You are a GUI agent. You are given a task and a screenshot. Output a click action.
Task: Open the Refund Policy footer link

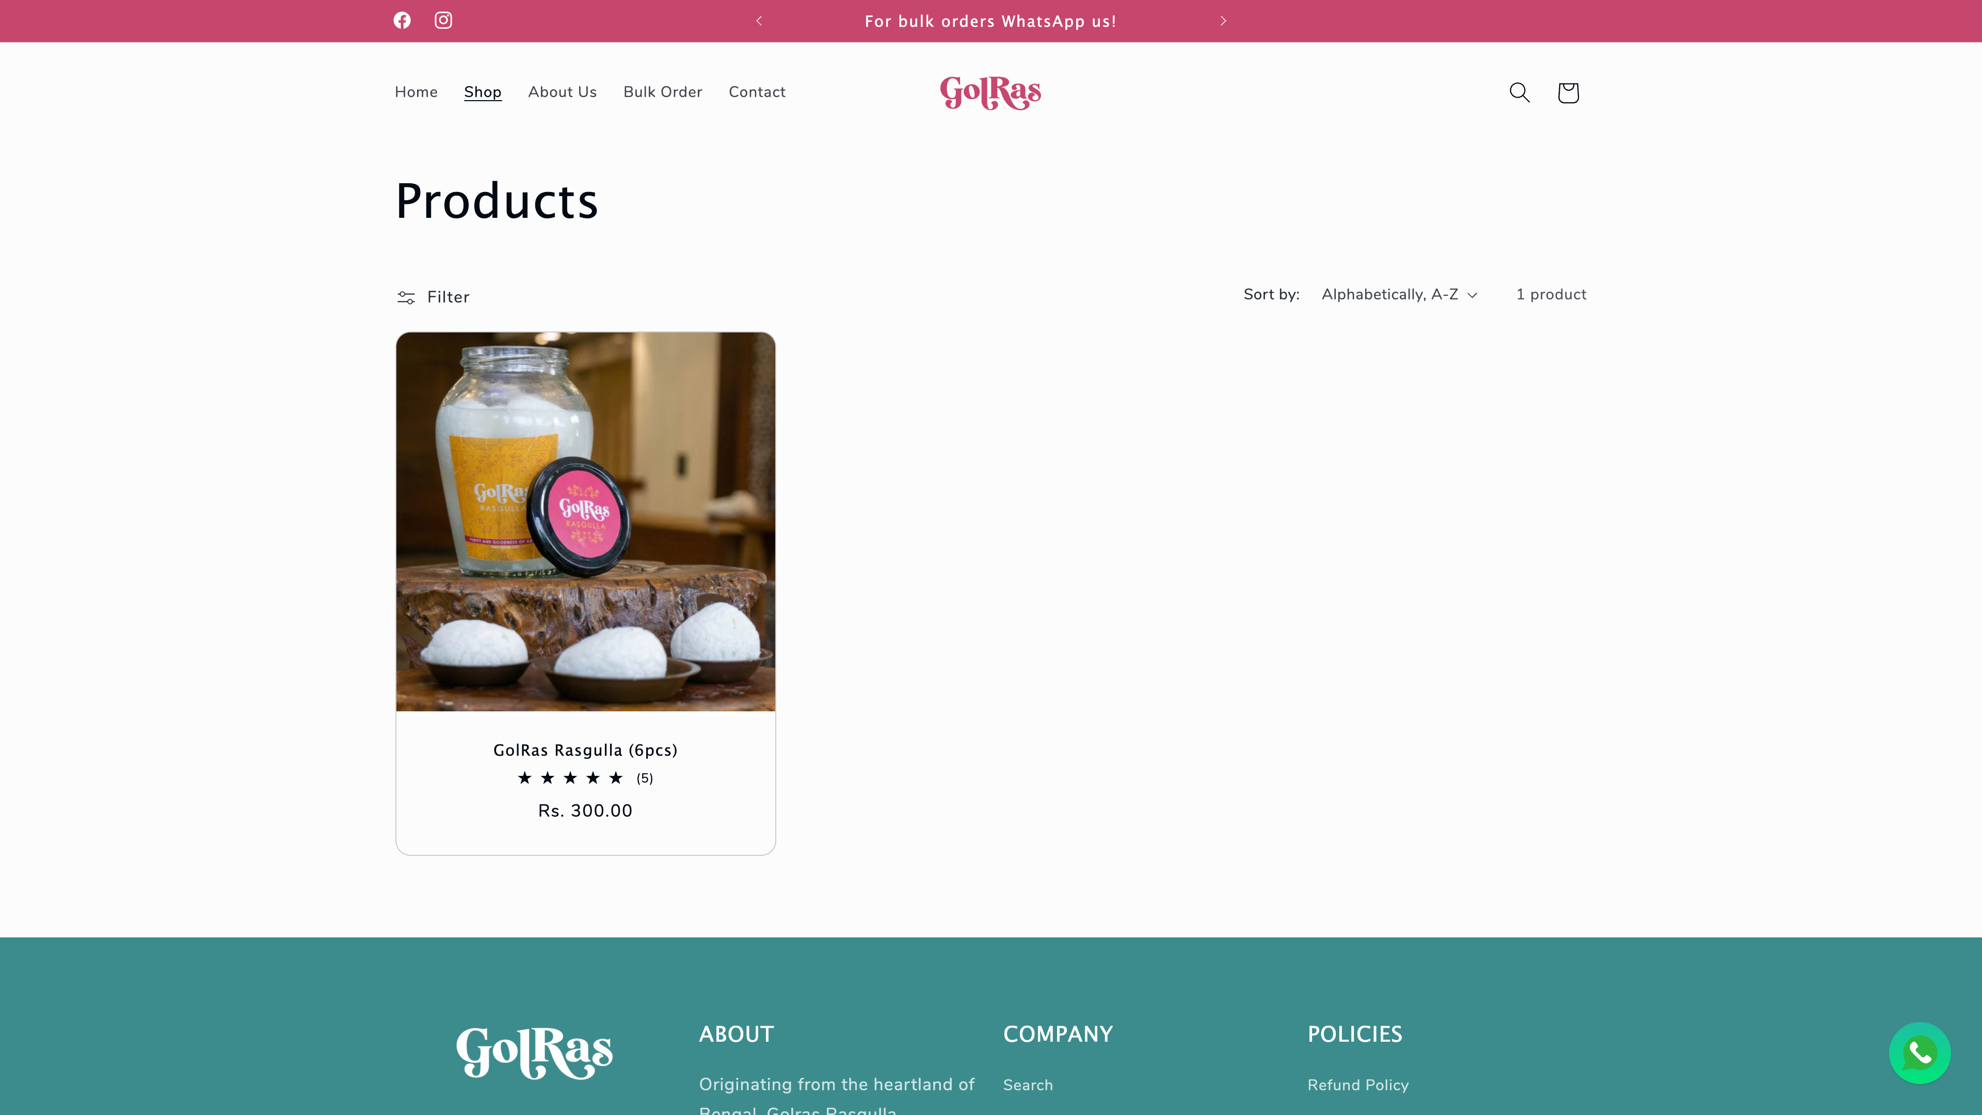1358,1085
